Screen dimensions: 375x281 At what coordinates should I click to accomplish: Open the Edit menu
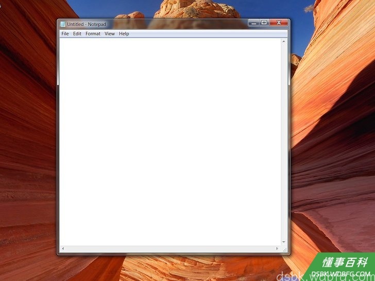77,33
